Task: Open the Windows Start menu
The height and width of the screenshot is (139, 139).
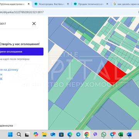Action: (x=10, y=134)
